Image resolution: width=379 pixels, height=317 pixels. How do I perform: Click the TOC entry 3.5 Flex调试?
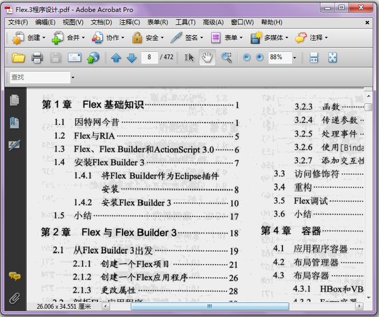click(x=318, y=201)
